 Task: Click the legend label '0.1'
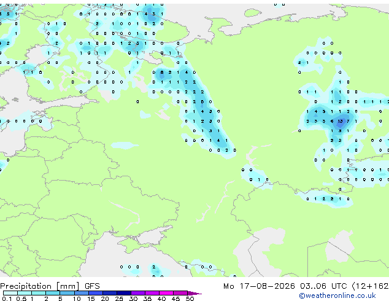(7, 299)
